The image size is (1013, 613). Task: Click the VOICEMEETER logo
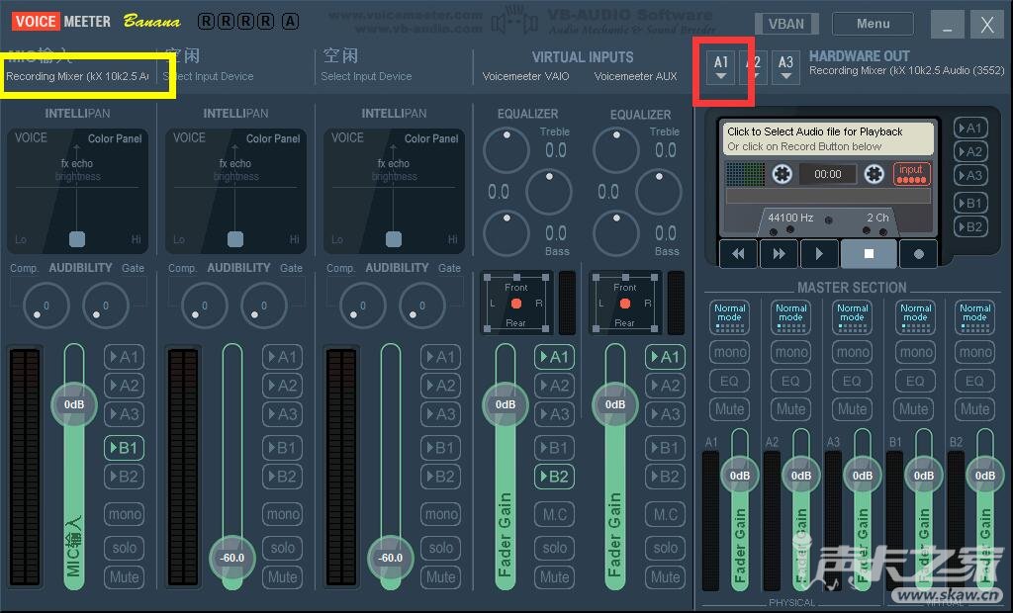61,22
